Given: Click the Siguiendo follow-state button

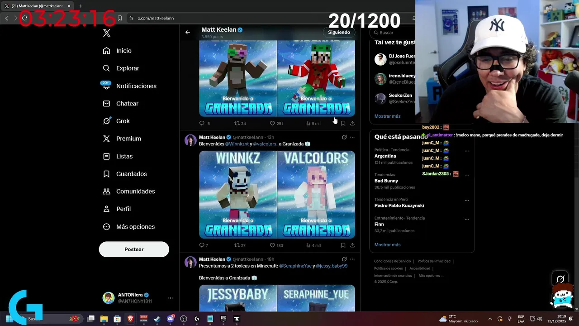Looking at the screenshot, I should (339, 33).
